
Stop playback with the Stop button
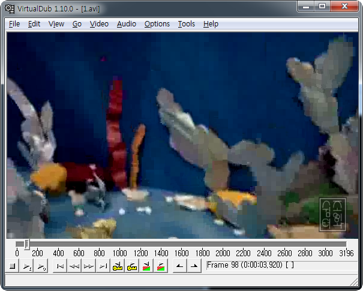[12, 266]
